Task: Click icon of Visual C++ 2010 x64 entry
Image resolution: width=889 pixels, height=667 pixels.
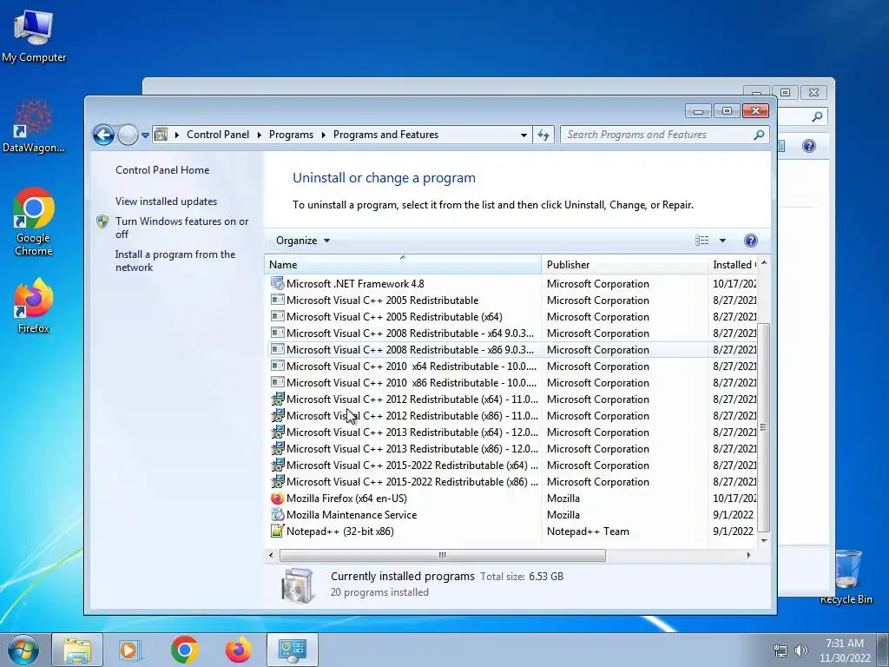Action: point(277,366)
